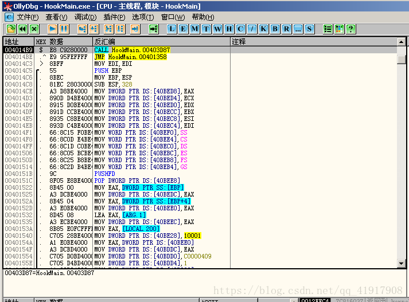Image resolution: width=409 pixels, height=302 pixels.
Task: Run the program with play icon
Action: (x=52, y=29)
